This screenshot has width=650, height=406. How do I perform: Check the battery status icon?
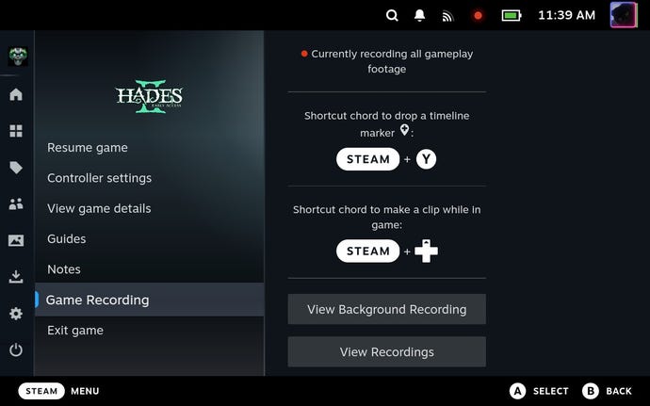512,16
